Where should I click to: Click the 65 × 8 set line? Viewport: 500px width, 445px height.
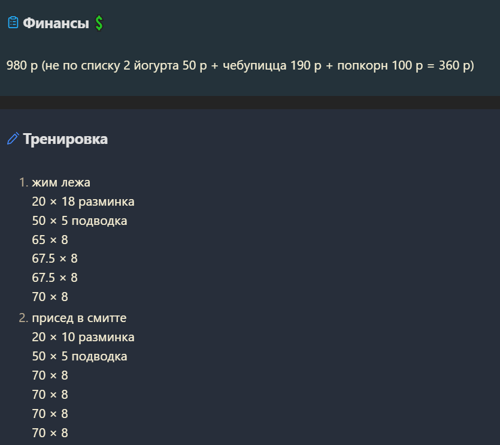pyautogui.click(x=50, y=239)
